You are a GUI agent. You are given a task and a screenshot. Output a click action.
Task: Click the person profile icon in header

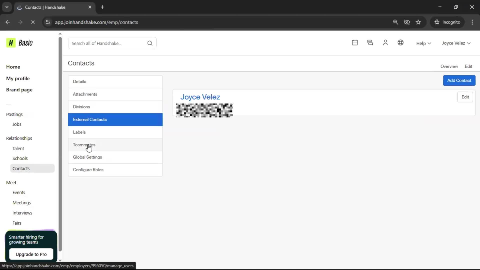click(385, 43)
